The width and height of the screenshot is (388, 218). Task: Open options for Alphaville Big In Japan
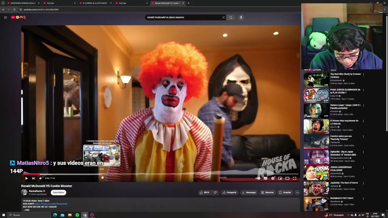click(x=363, y=152)
